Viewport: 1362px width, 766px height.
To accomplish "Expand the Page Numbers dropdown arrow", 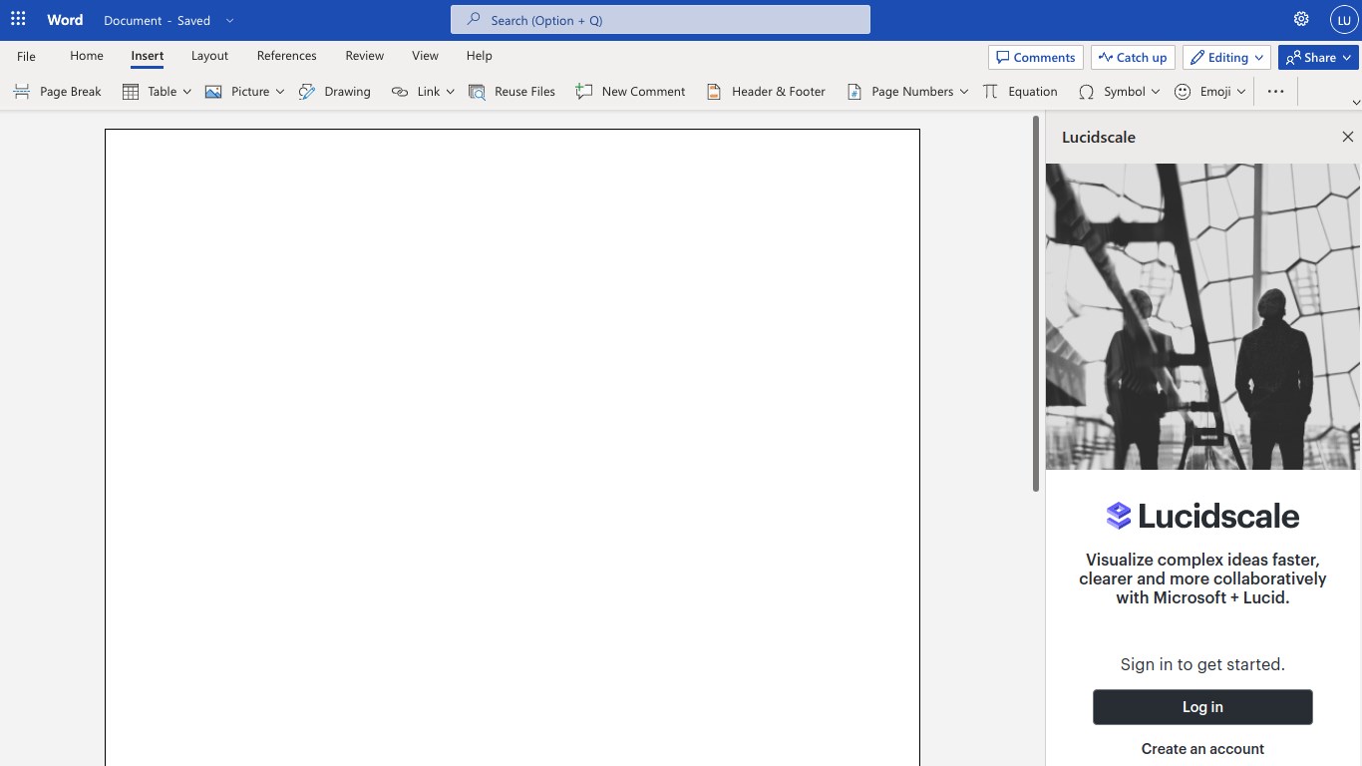I will [x=964, y=92].
